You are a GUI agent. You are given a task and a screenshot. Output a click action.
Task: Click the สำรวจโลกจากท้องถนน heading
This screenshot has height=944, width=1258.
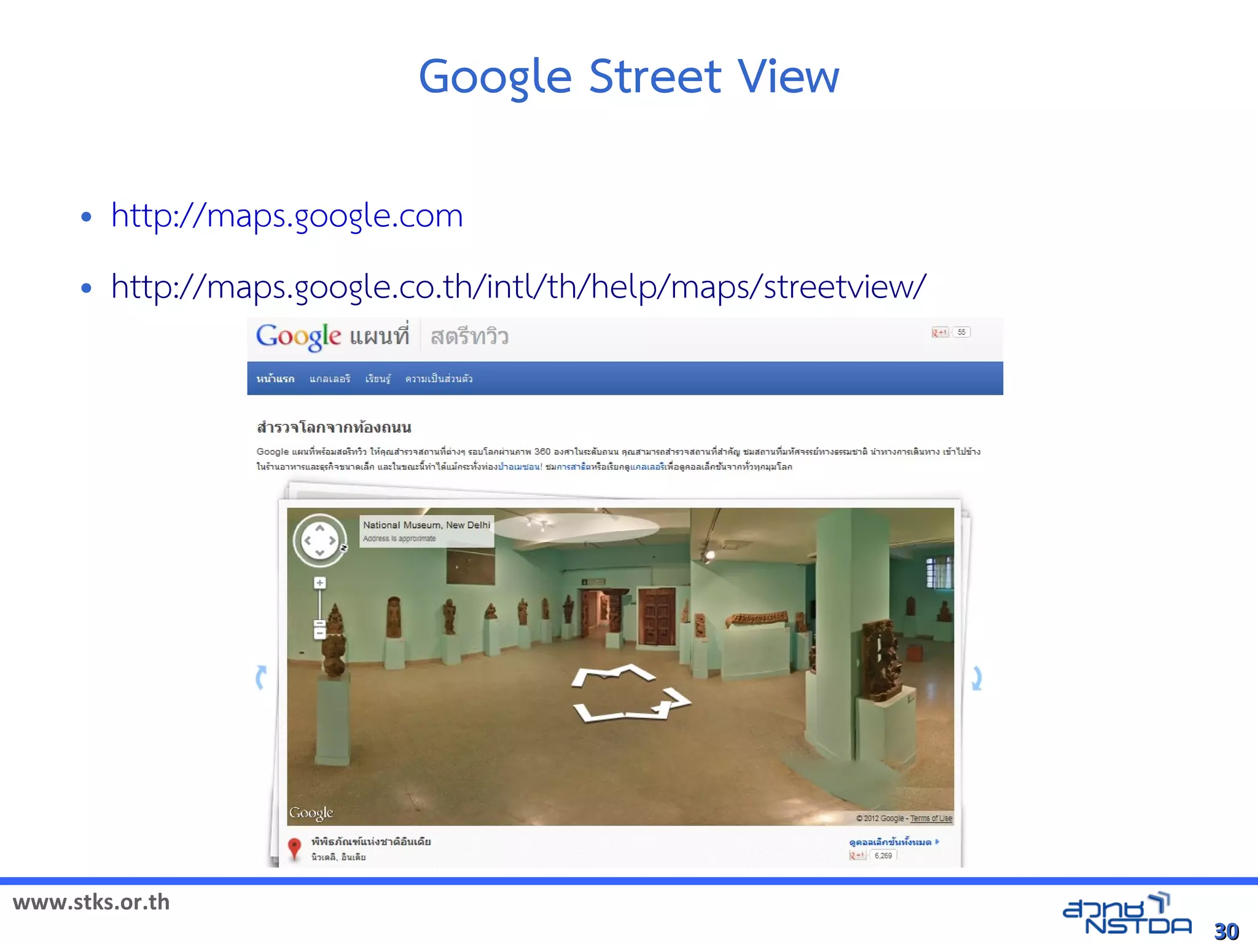(x=334, y=427)
